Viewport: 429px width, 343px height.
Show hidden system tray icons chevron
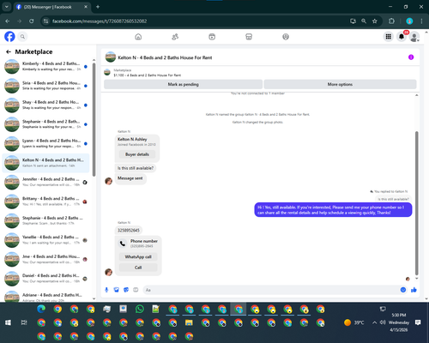(374, 322)
